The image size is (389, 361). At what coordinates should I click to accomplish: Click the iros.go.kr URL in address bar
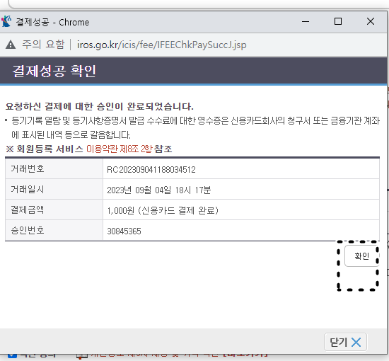tap(162, 45)
